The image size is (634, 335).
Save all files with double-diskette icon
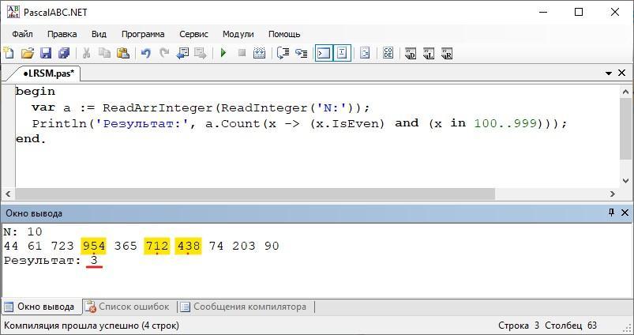click(x=64, y=53)
